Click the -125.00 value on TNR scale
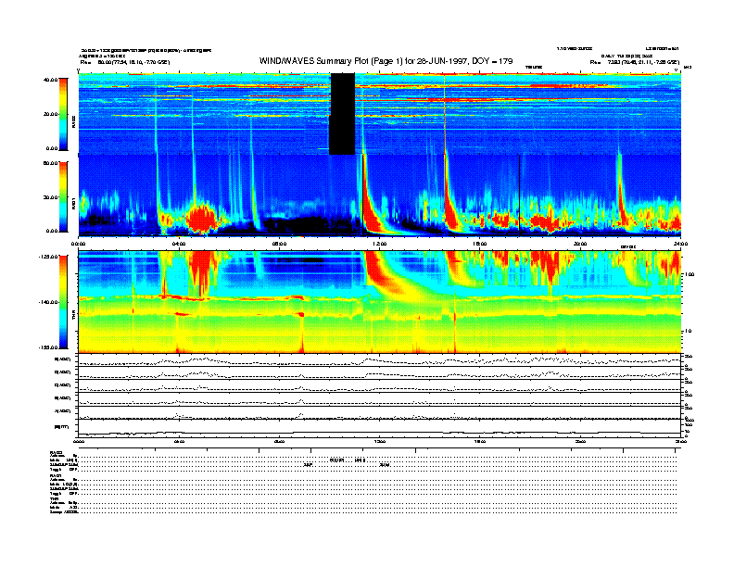This screenshot has height=567, width=734. tap(48, 257)
